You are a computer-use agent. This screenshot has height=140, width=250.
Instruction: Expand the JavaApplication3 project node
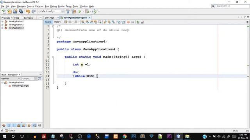(x=2, y=25)
